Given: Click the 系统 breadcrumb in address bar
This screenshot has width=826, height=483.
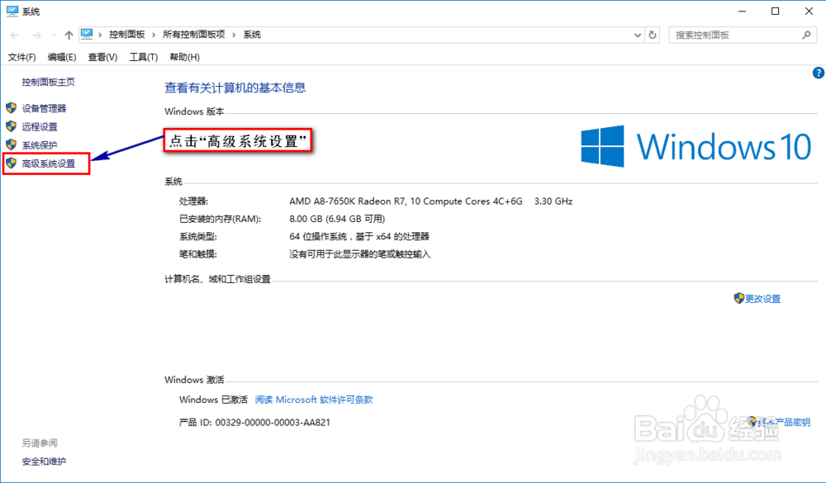Looking at the screenshot, I should pyautogui.click(x=252, y=34).
